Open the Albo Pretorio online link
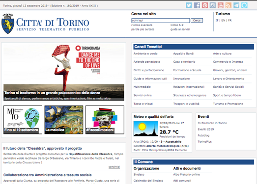The width and height of the screenshot is (257, 184). [x=187, y=175]
